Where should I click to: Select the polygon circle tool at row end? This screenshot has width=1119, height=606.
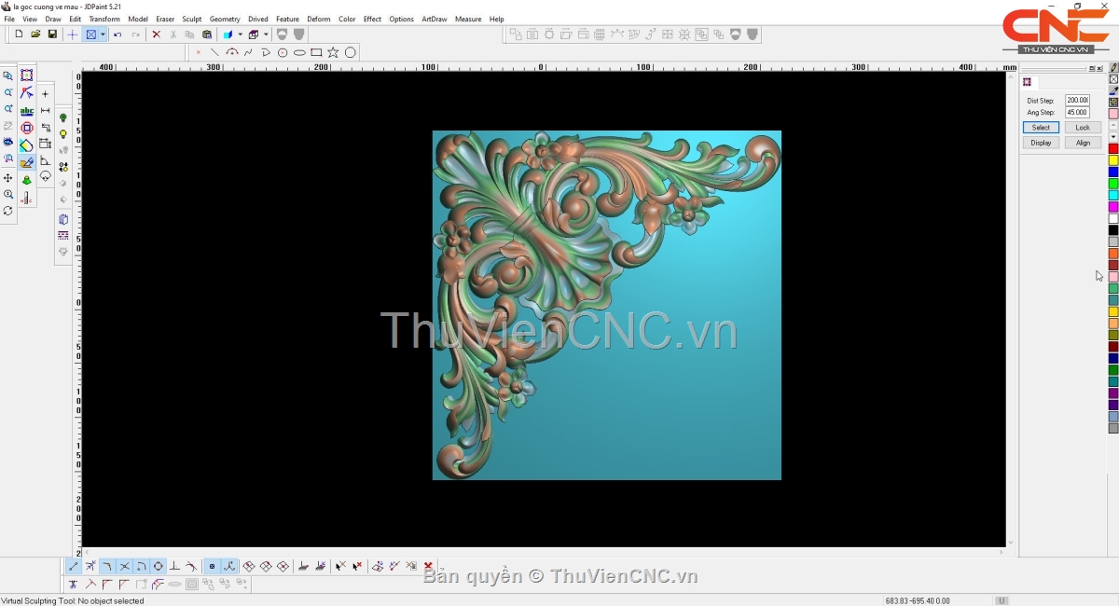point(351,52)
